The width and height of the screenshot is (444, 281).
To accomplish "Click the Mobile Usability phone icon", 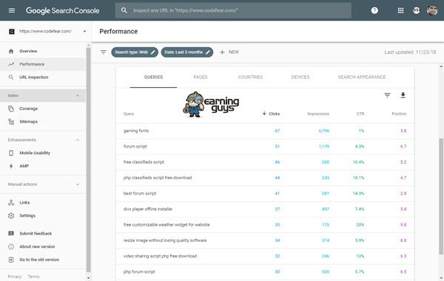I will coord(11,153).
